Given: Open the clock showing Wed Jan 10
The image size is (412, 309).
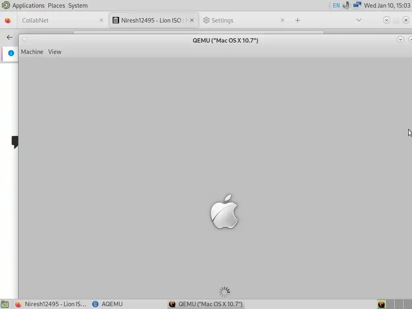Looking at the screenshot, I should (387, 6).
